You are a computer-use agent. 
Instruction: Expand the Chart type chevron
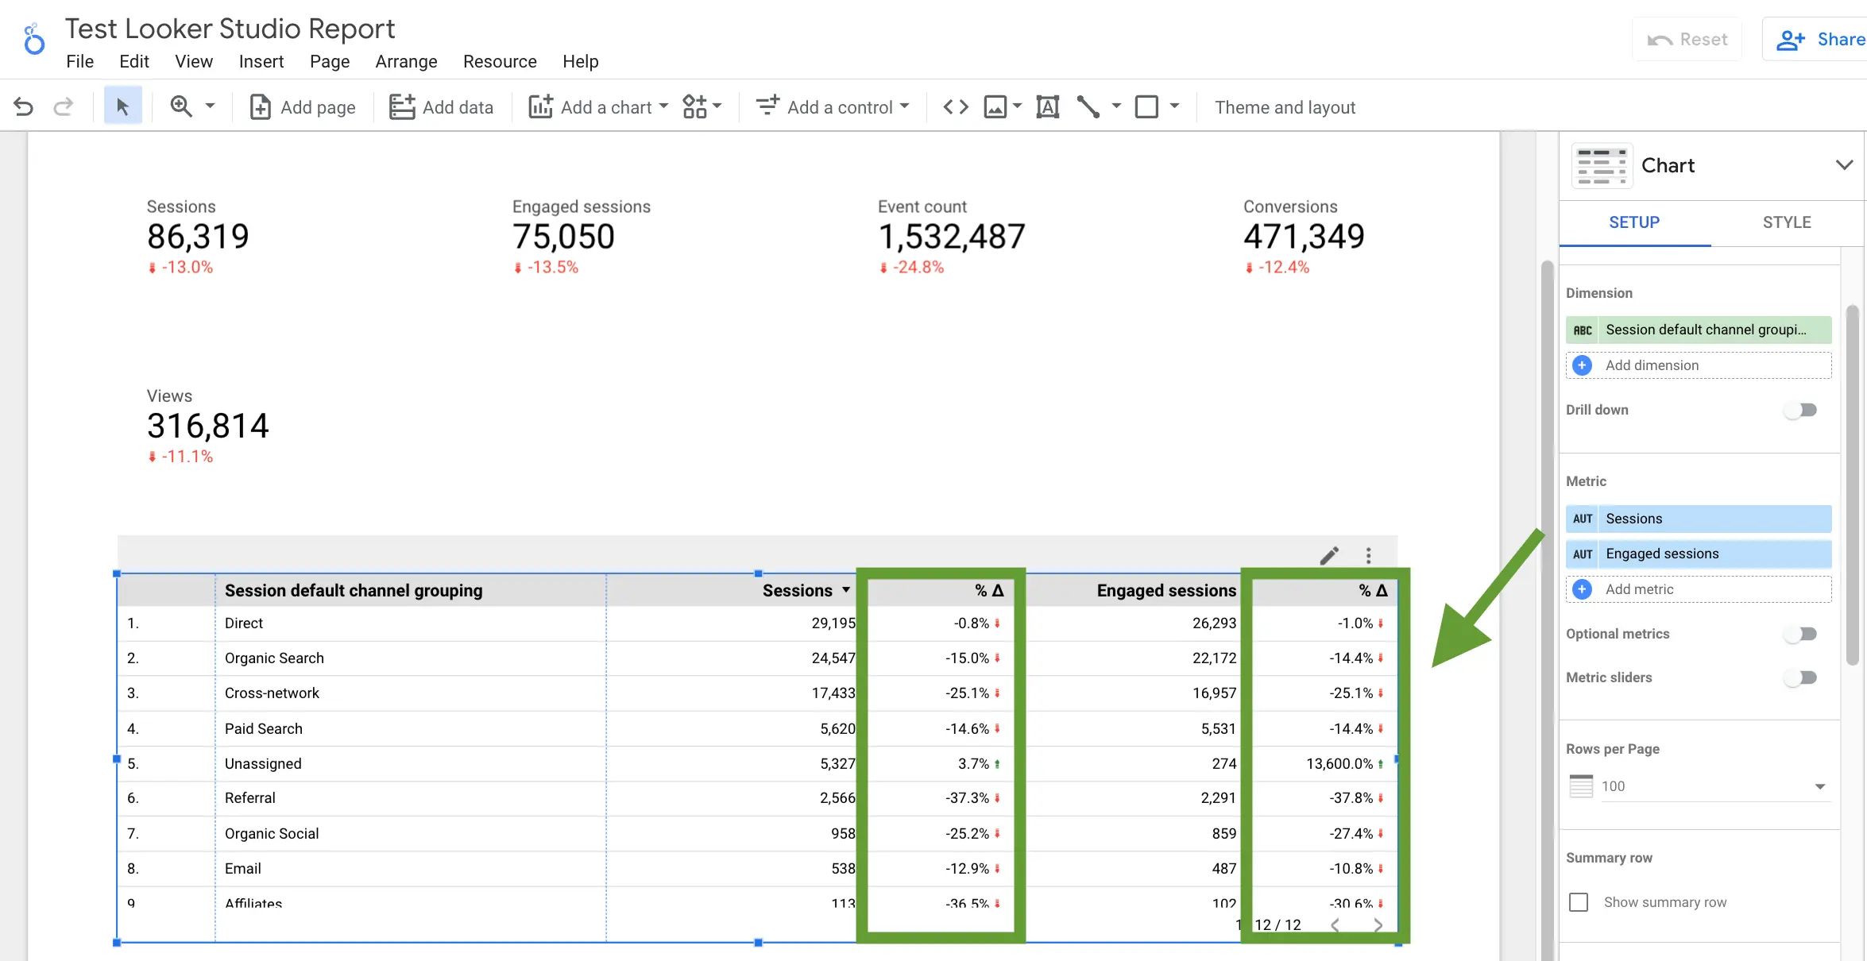click(x=1844, y=165)
